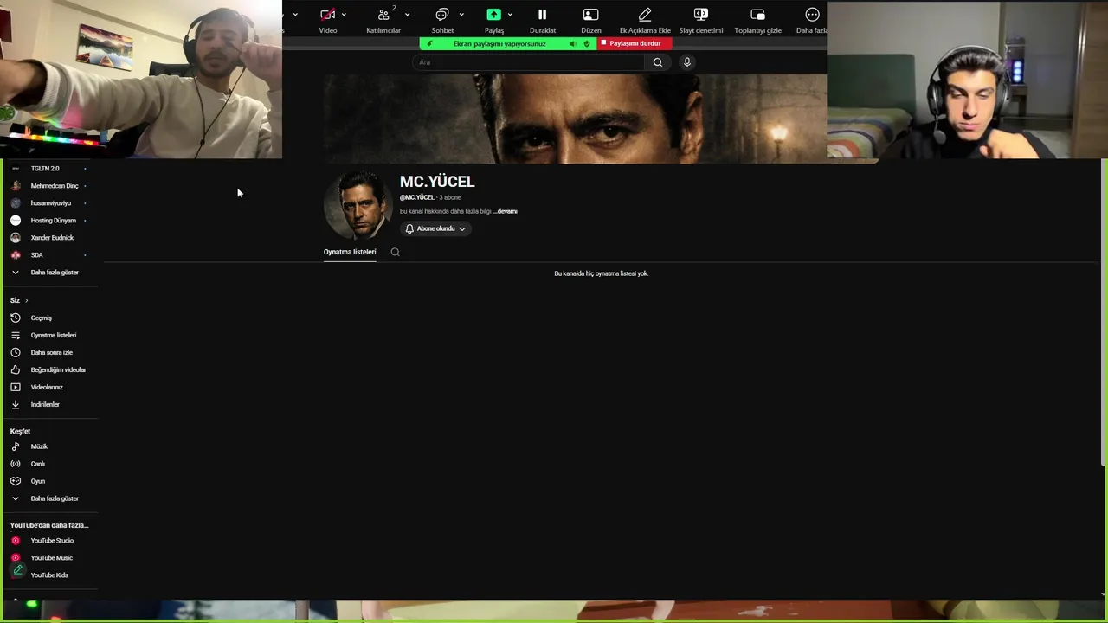1108x623 pixels.
Task: Expand Keşfet with Daha fazla göster
Action: (x=48, y=498)
